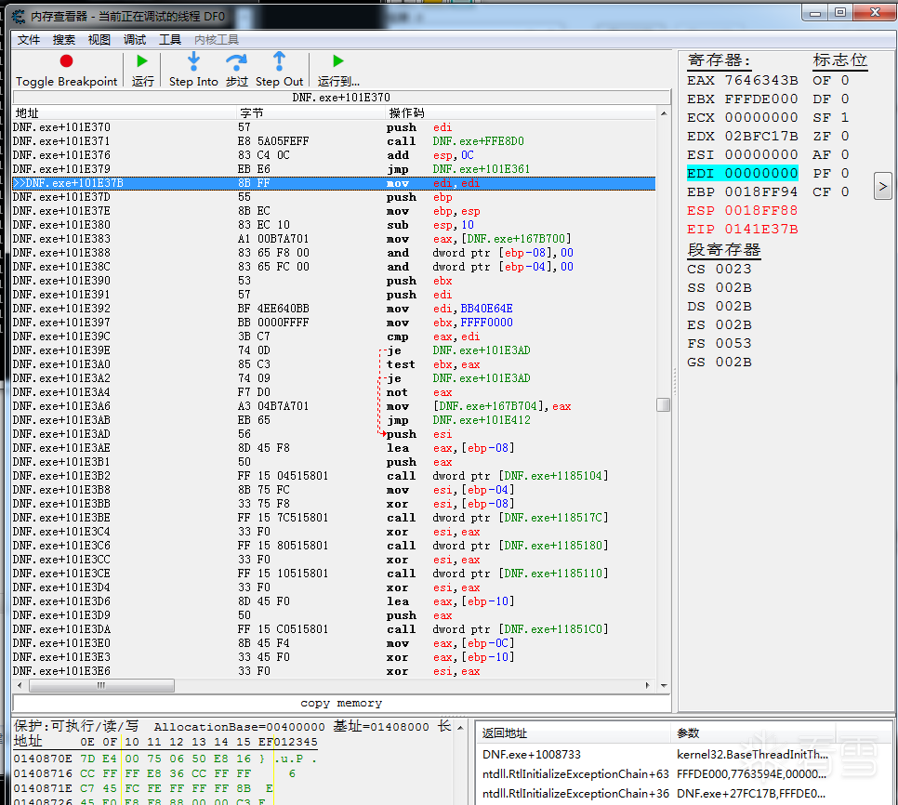Click the disassembler scrollbar down arrow

664,685
